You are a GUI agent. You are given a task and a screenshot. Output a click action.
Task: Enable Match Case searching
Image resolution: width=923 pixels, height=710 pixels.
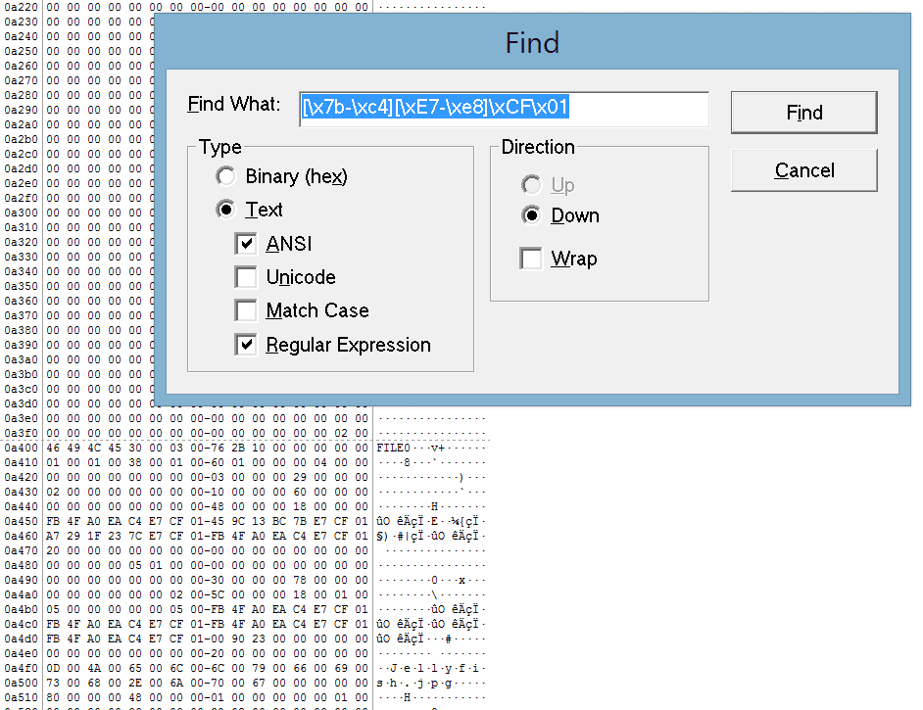point(246,310)
